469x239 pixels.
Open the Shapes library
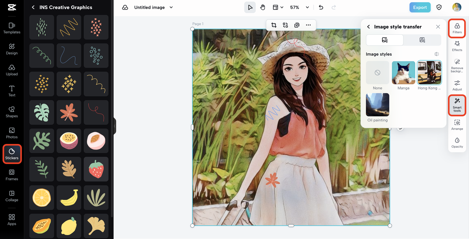[12, 112]
